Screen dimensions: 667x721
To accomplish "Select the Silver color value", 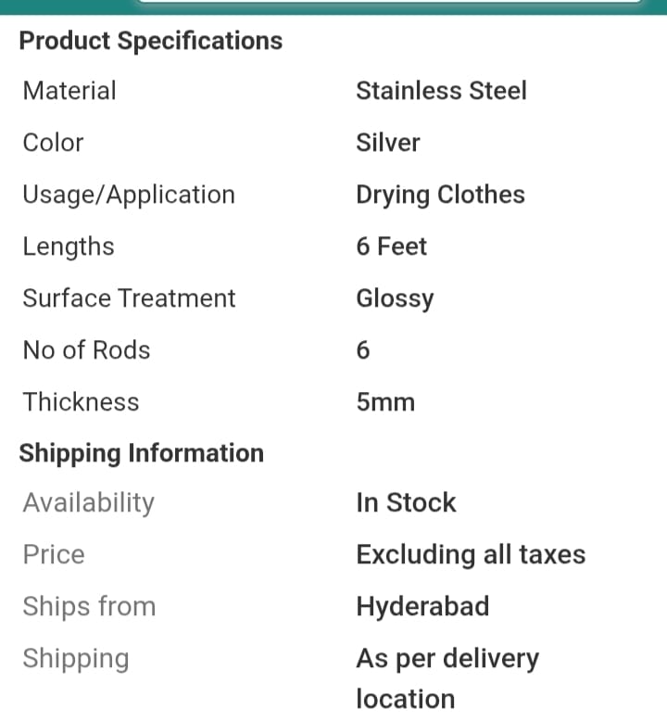I will pyautogui.click(x=388, y=143).
